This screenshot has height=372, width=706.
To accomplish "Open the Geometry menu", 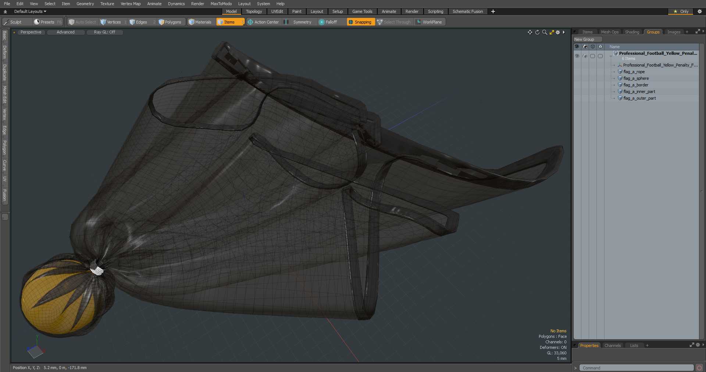I will coord(85,4).
